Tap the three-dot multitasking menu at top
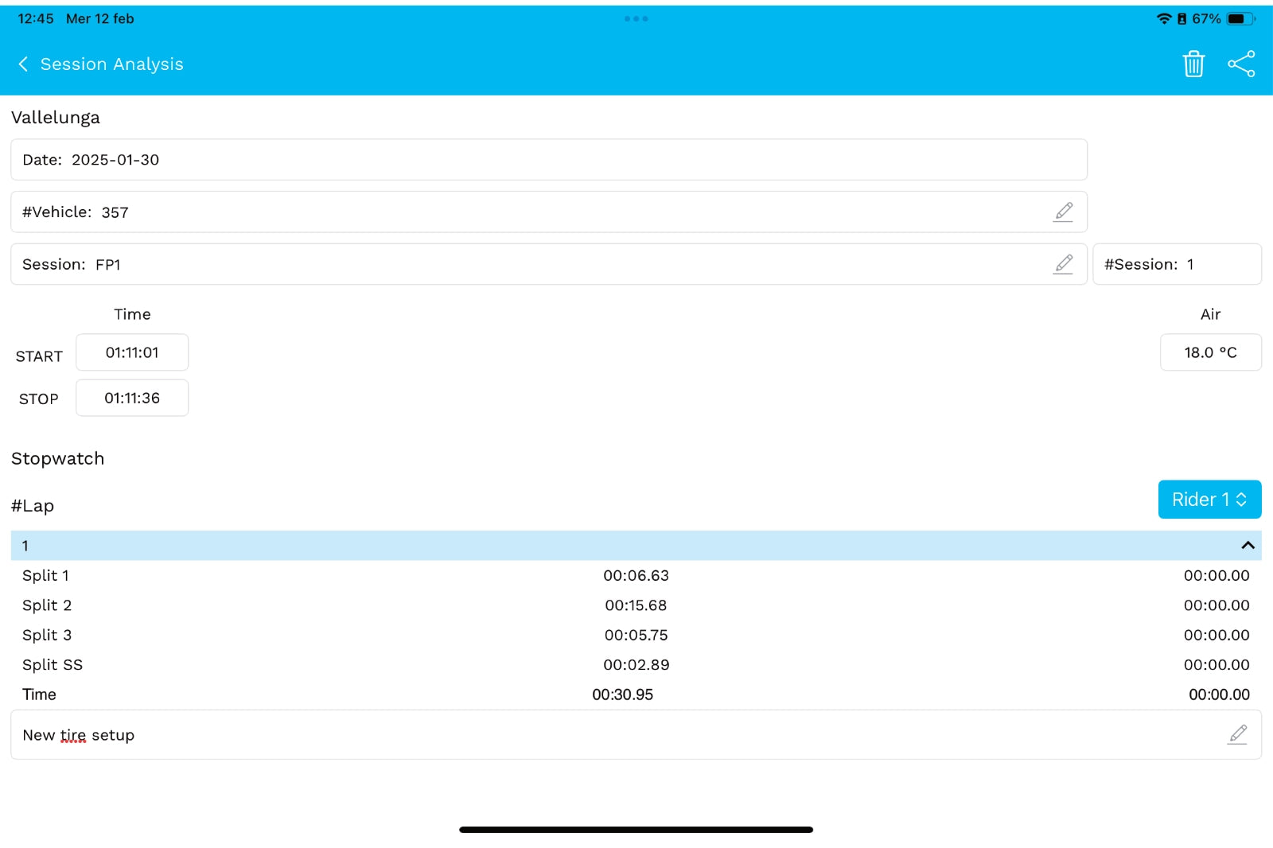1273x848 pixels. [x=636, y=18]
